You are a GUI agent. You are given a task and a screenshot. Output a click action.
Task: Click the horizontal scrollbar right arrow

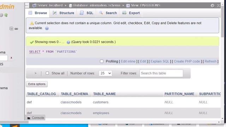219,122
